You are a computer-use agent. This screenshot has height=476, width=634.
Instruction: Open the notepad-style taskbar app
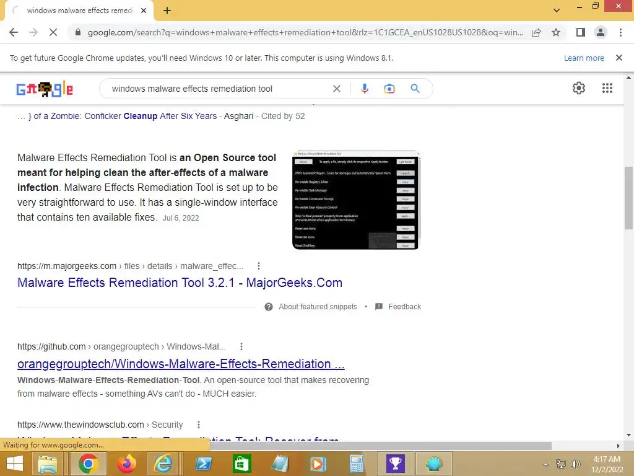280,464
